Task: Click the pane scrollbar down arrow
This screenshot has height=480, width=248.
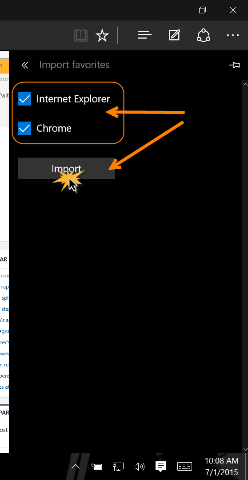Action: point(245,449)
